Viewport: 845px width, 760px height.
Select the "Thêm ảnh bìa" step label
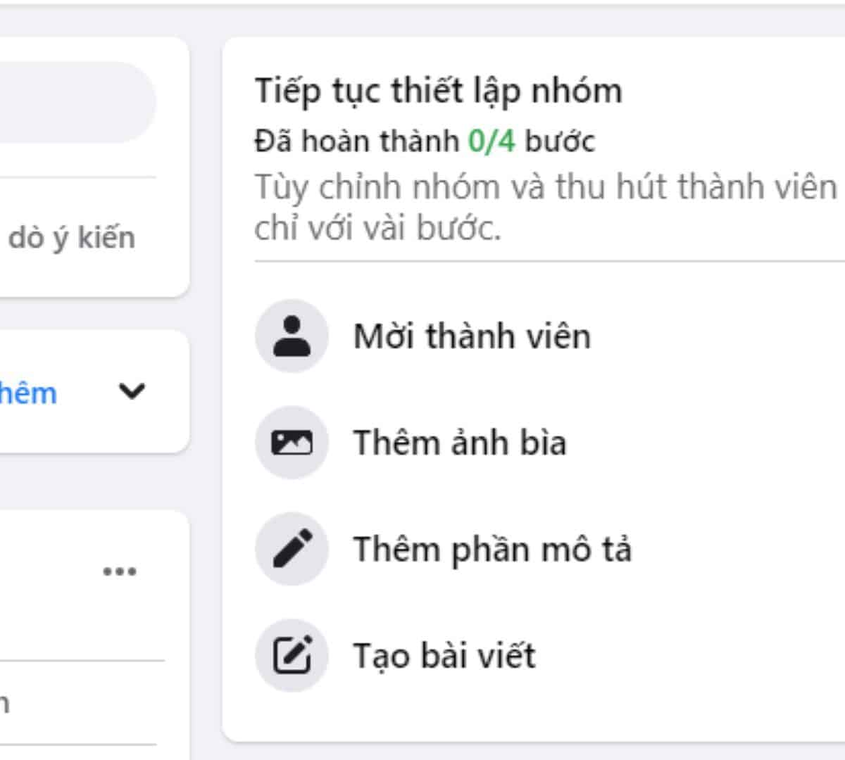[459, 443]
